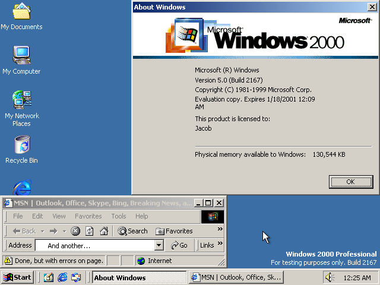This screenshot has width=380, height=285.
Task: Select the Internet Explorer desktop icon
Action: pos(22,187)
